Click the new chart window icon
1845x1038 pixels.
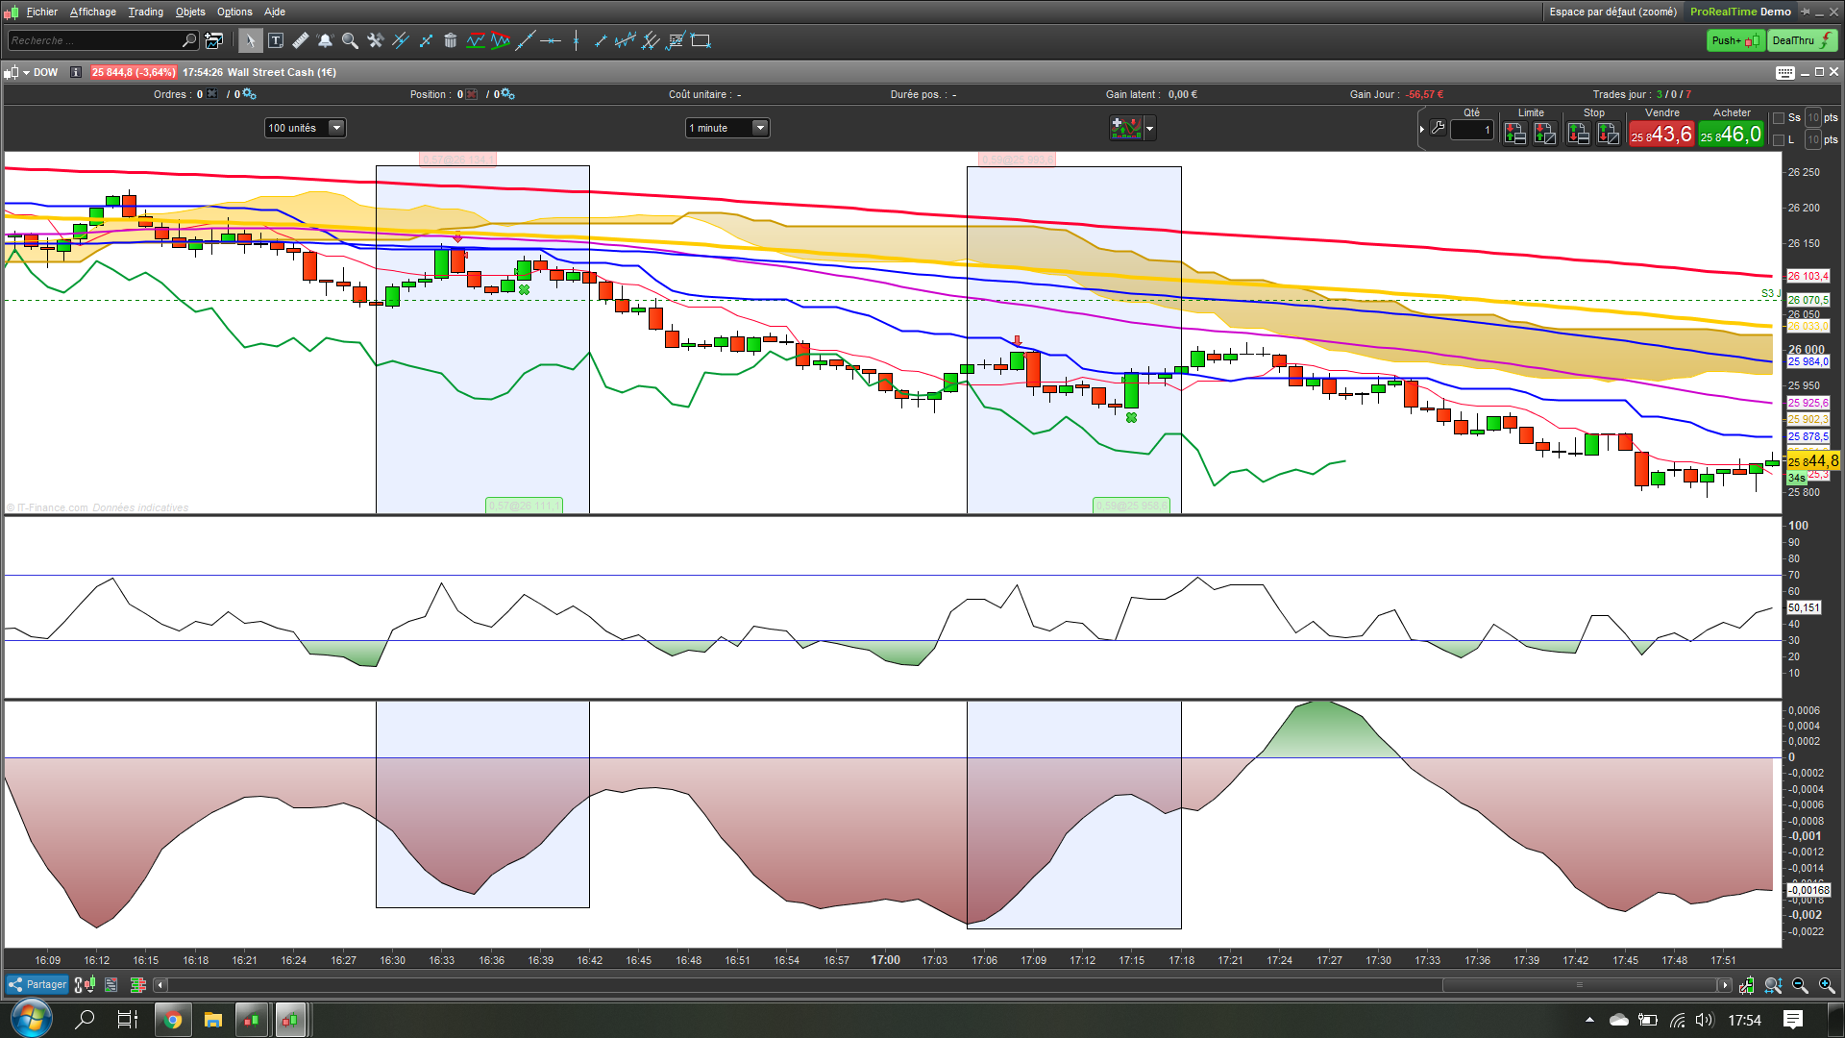click(x=214, y=40)
